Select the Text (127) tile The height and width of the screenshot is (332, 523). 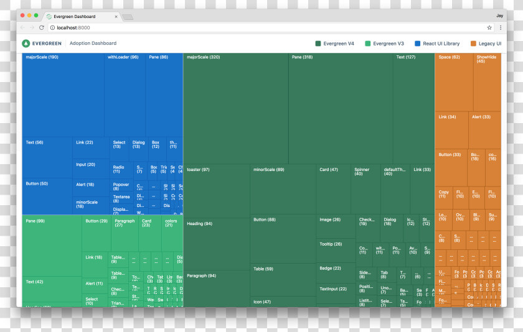click(x=413, y=108)
